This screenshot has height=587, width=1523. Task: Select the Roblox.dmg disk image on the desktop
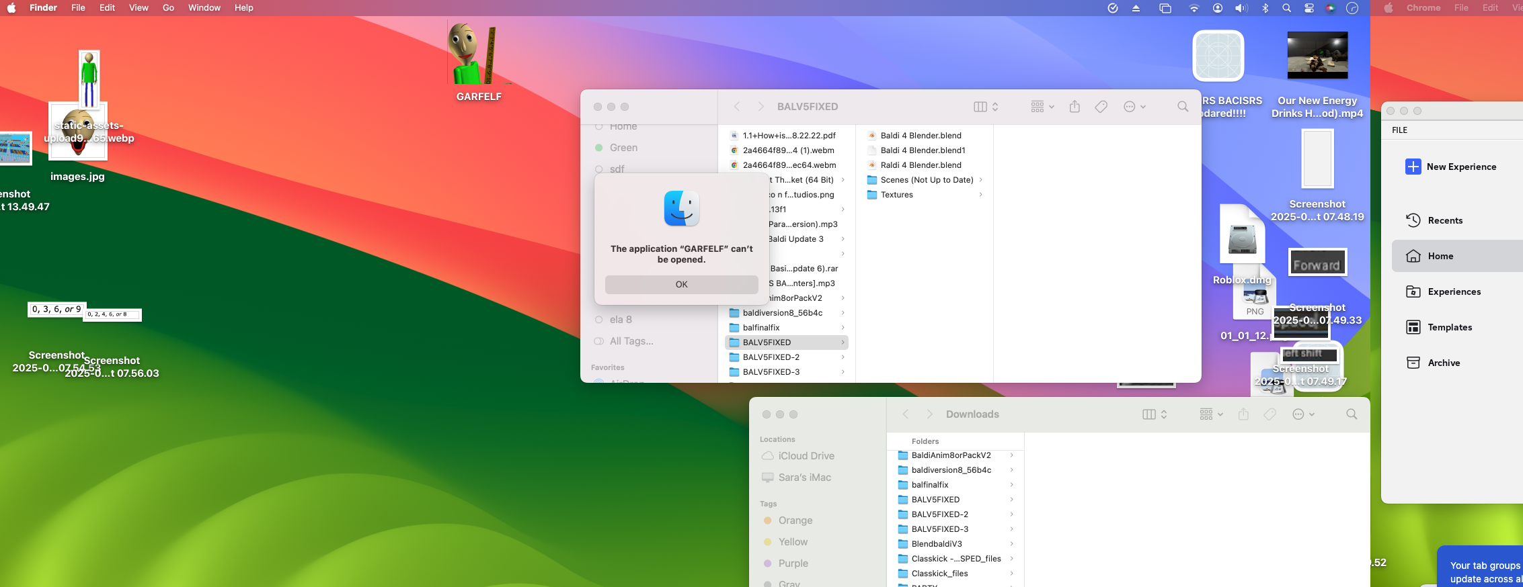1242,235
